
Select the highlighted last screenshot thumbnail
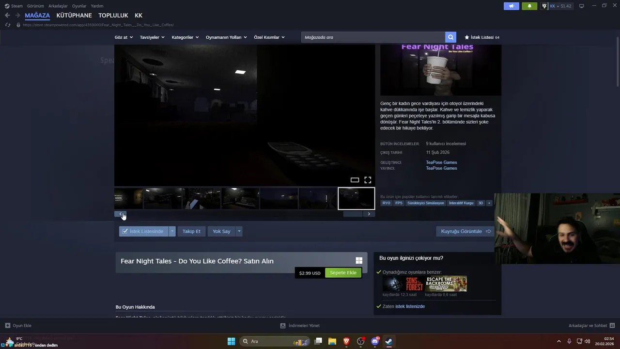point(356,198)
